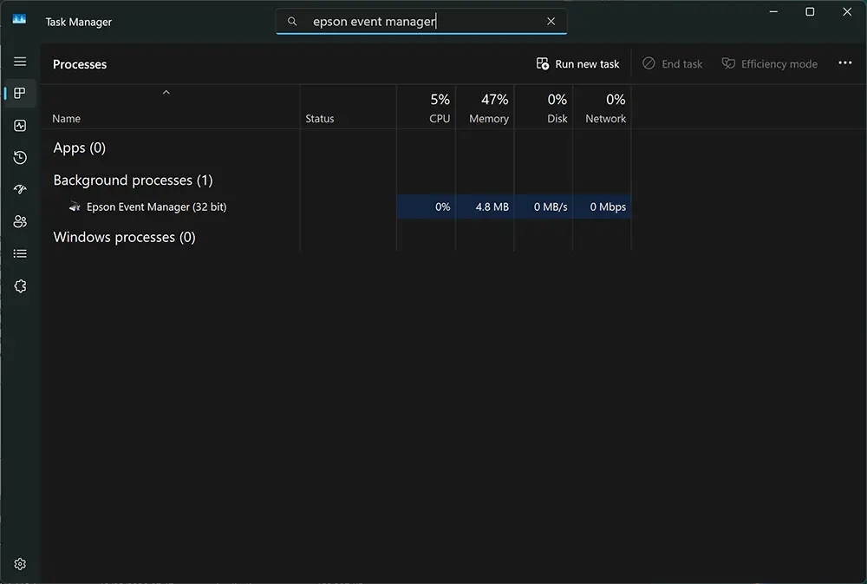The image size is (867, 584).
Task: Select the Apps (0) group heading
Action: click(79, 148)
